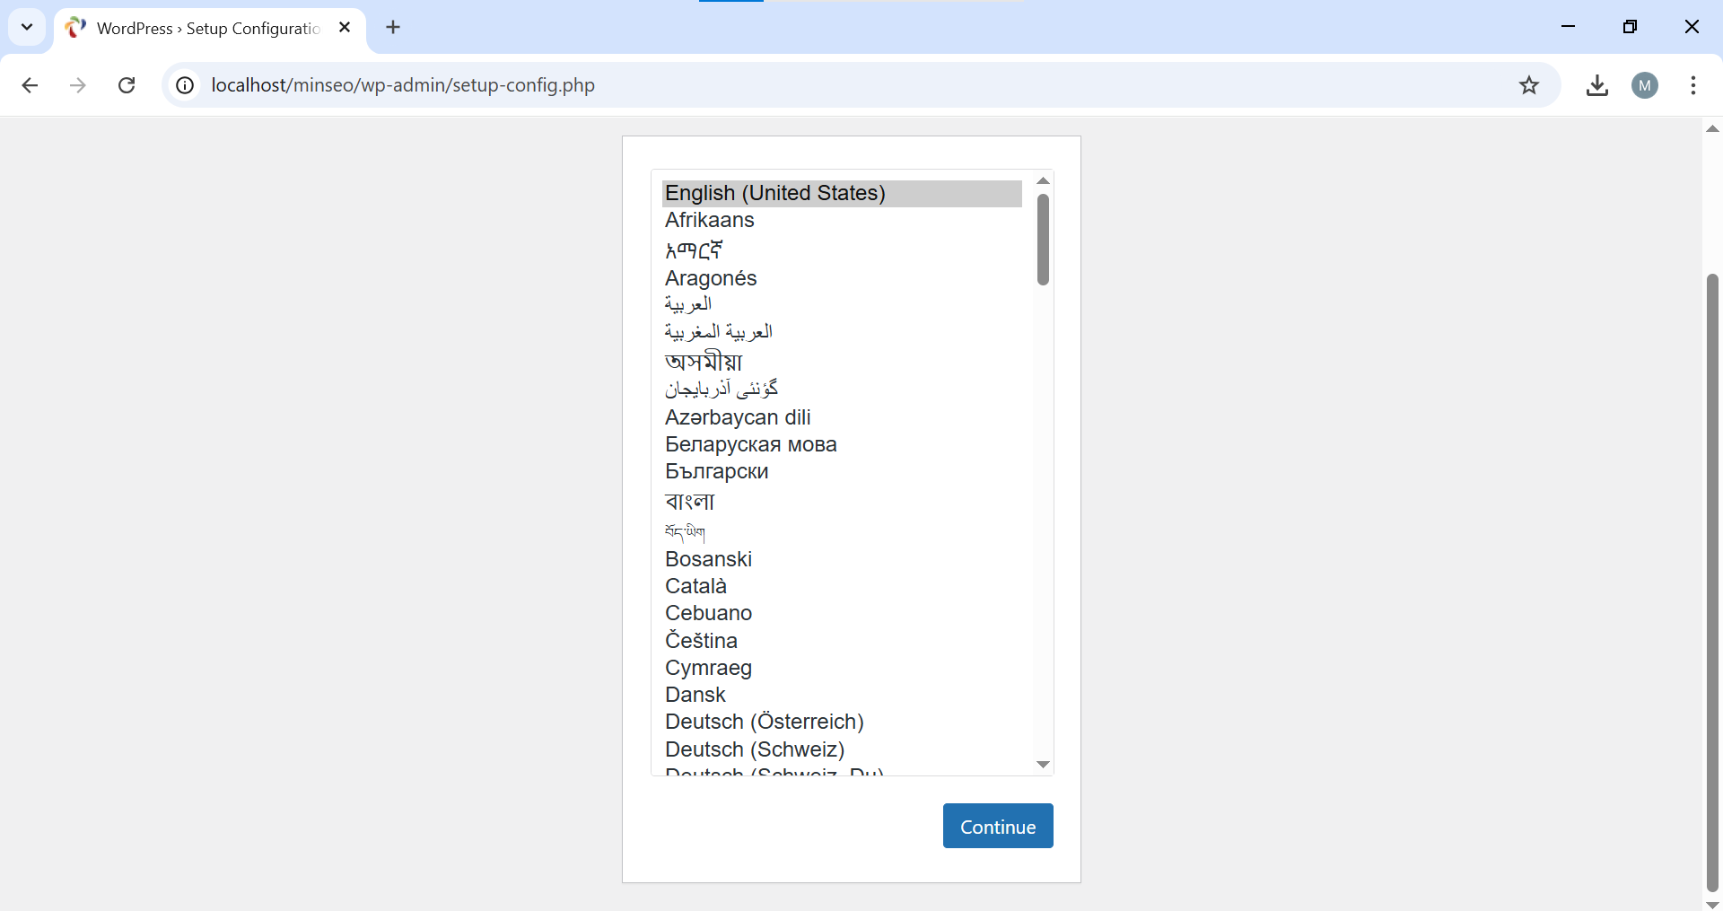Pick English (United States) language
Screen dimensions: 1723x911
click(774, 194)
